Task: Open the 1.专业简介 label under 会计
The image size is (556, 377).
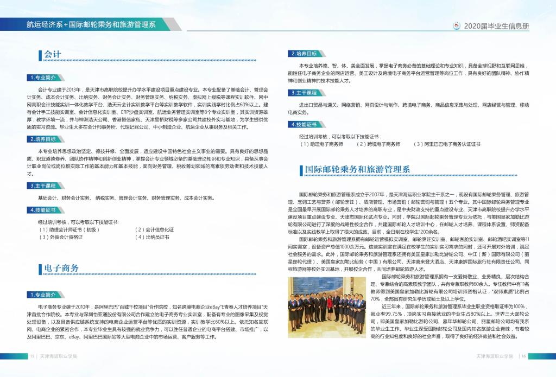Action: click(x=43, y=78)
